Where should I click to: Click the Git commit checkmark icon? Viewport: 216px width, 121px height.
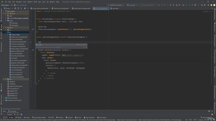[189, 5]
